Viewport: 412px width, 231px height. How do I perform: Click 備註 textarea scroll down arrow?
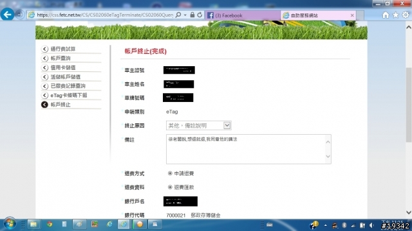(x=328, y=157)
